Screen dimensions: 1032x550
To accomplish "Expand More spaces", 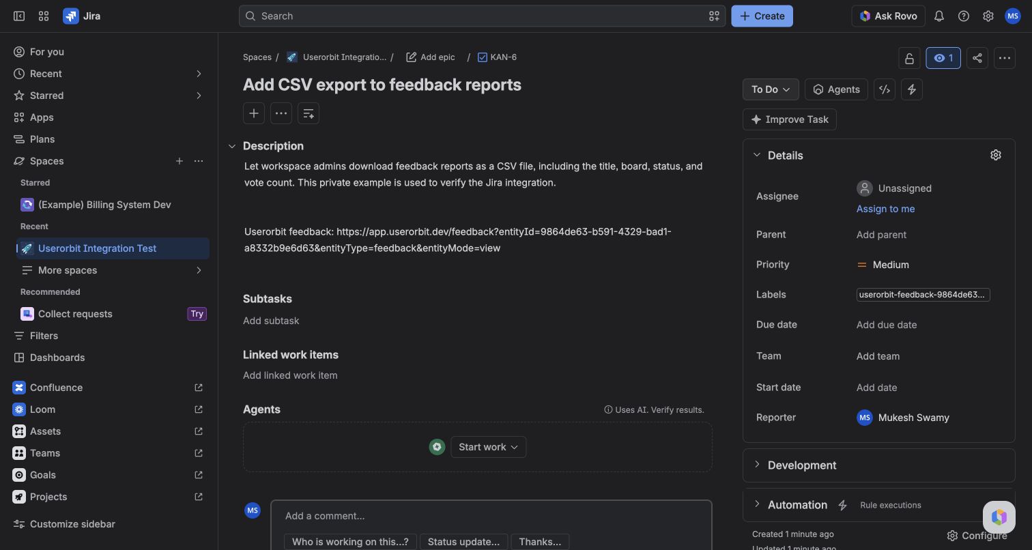I will tap(199, 270).
